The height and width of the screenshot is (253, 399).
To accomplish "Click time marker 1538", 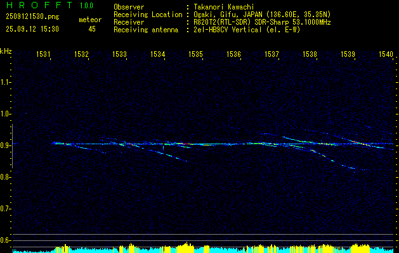I will point(310,54).
